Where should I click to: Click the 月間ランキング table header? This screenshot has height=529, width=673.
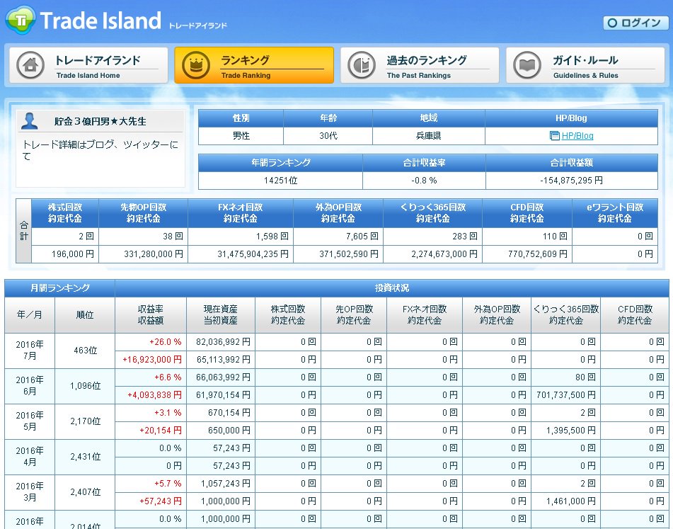(x=59, y=288)
